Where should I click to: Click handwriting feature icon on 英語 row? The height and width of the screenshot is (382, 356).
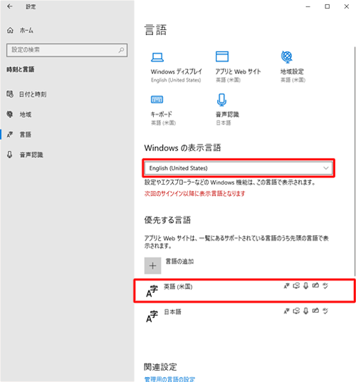[x=315, y=285]
